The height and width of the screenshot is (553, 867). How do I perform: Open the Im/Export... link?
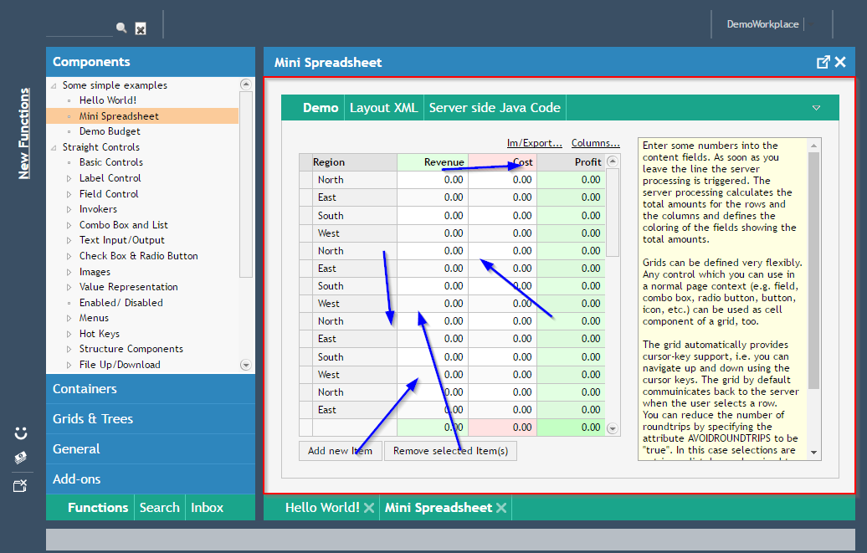pyautogui.click(x=535, y=143)
